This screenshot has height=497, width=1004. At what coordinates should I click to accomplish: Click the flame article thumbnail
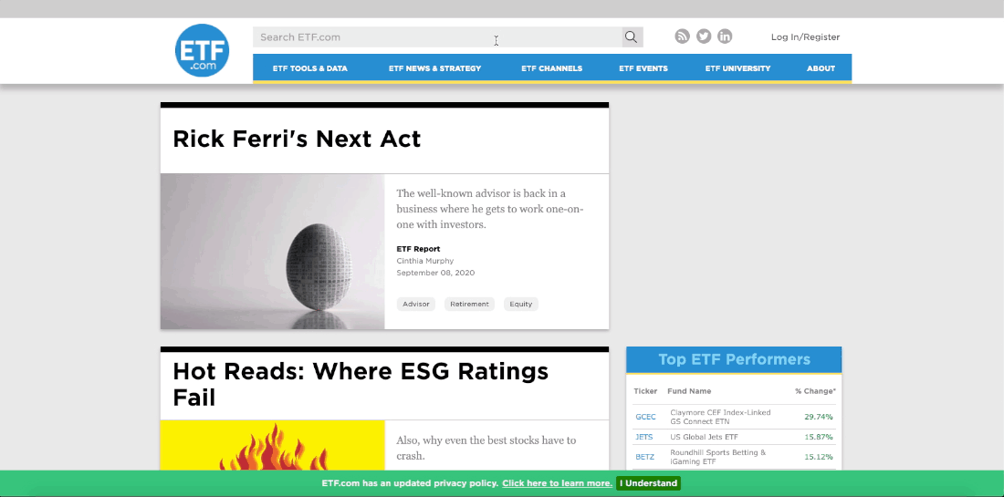pyautogui.click(x=272, y=446)
